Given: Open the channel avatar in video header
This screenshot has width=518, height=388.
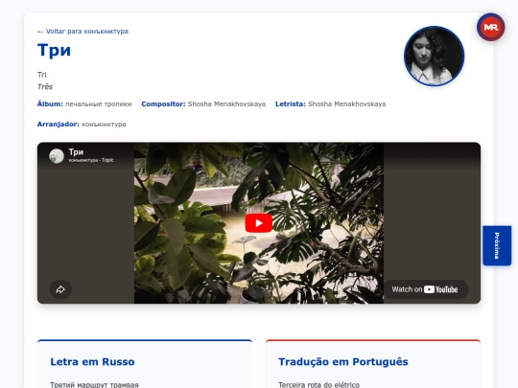Looking at the screenshot, I should point(57,156).
